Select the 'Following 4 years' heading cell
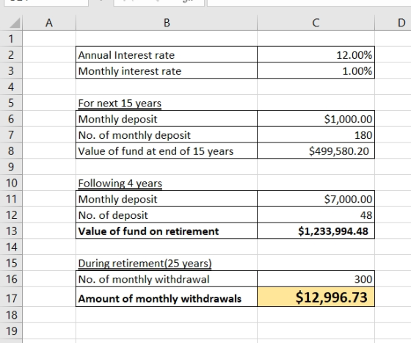This screenshot has height=343, width=411. tap(167, 183)
